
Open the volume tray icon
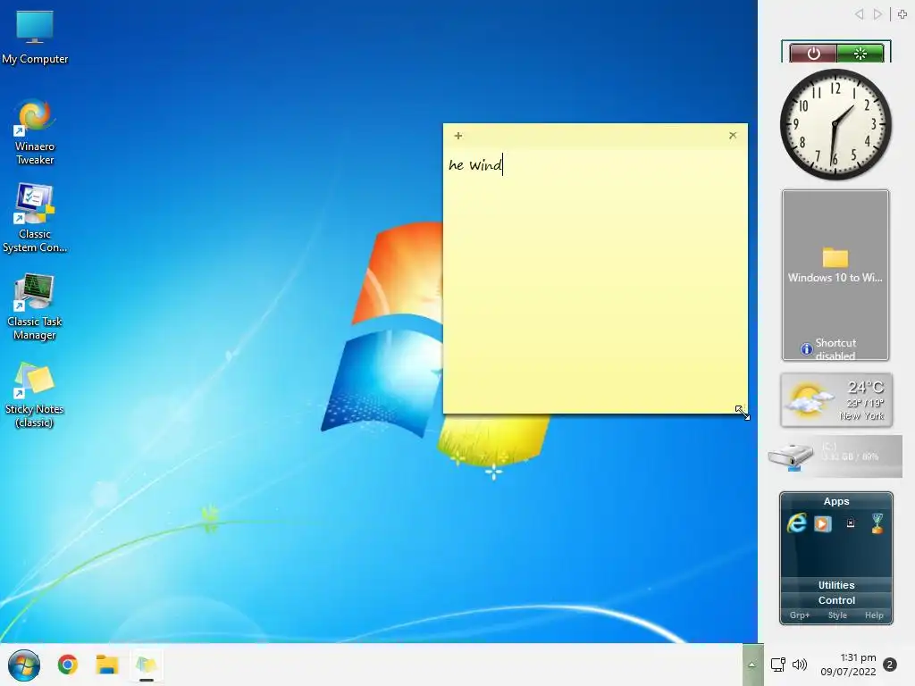point(800,665)
